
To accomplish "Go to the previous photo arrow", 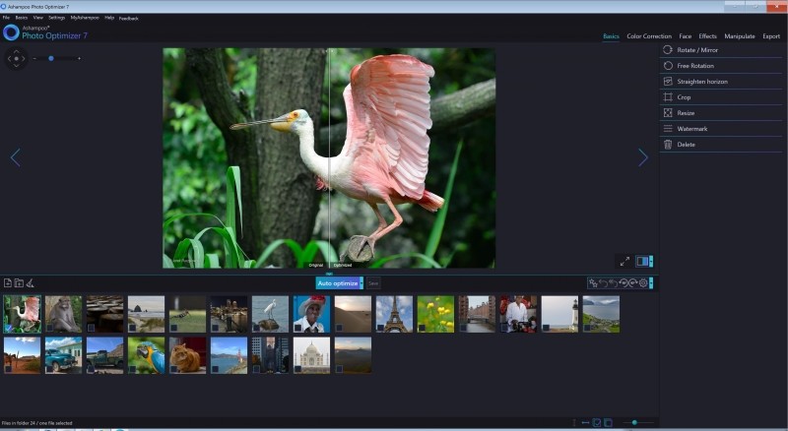I will click(15, 157).
